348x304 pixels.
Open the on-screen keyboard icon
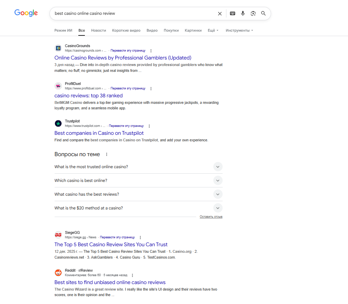point(232,13)
